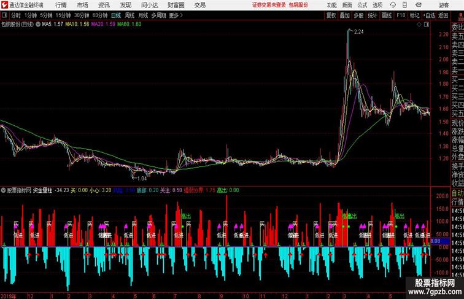Click the 小心: 3.20 indicator value
The height and width of the screenshot is (299, 464).
pos(101,190)
